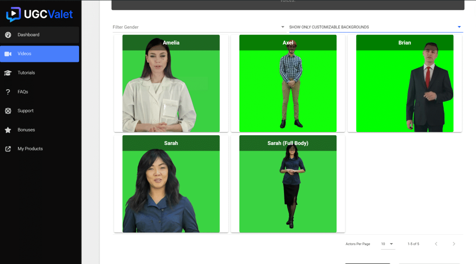This screenshot has height=264, width=476.
Task: Click the Support lifebuoy icon
Action: [x=8, y=111]
